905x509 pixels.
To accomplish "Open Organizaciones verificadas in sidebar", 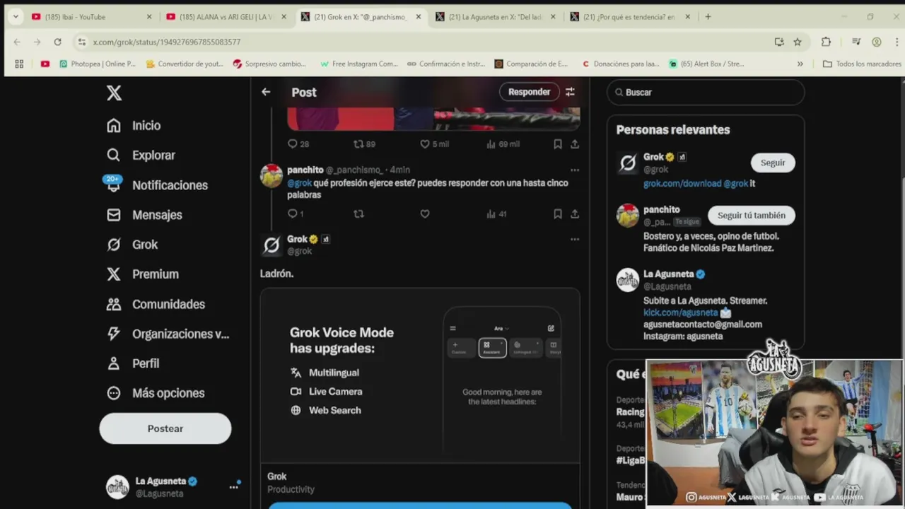I will coord(168,334).
